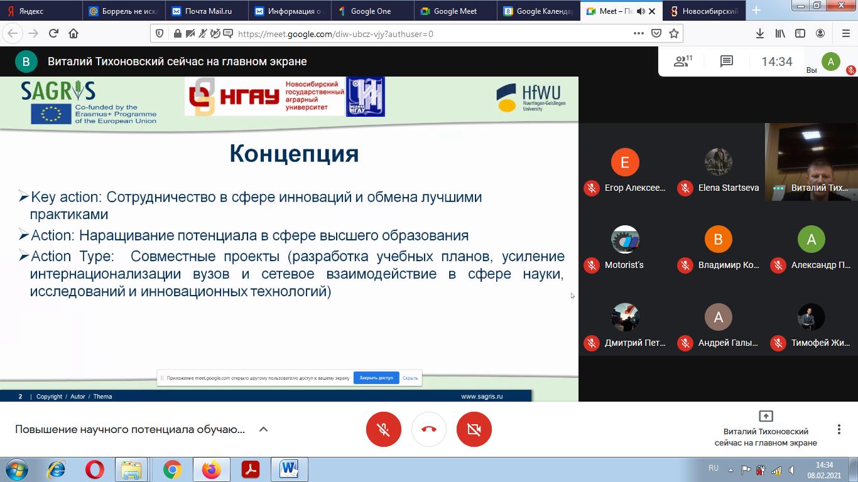Click the present screen icon
This screenshot has height=482, width=858.
[x=766, y=416]
